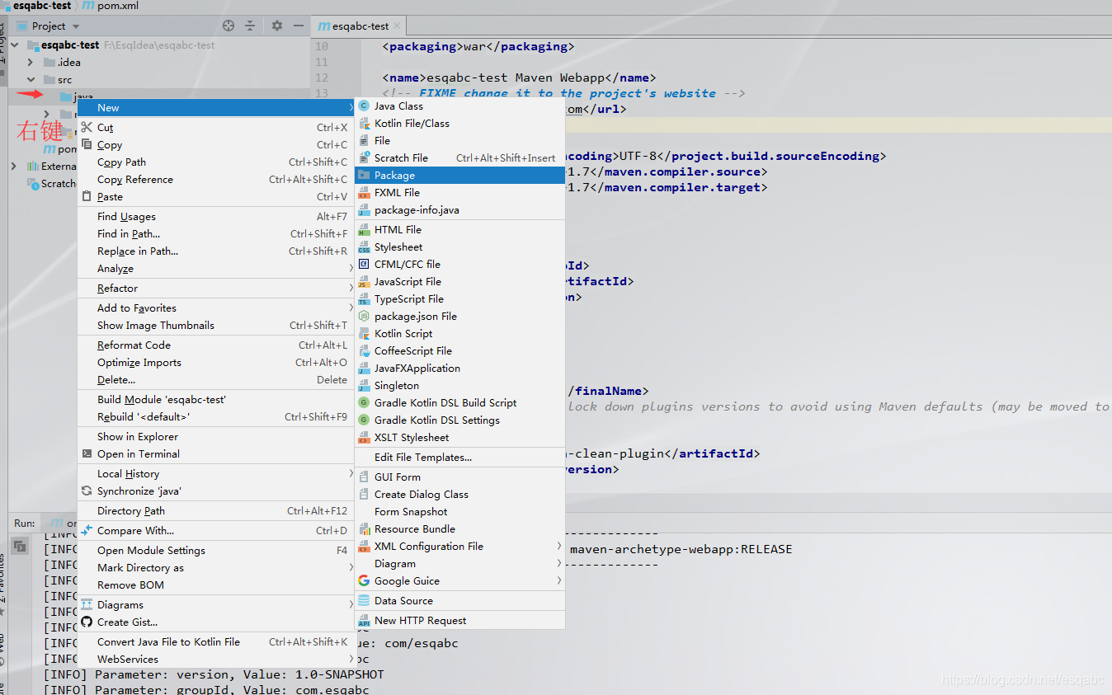Click the Run panel rerun icon
Viewport: 1112px width, 695px height.
pos(20,546)
